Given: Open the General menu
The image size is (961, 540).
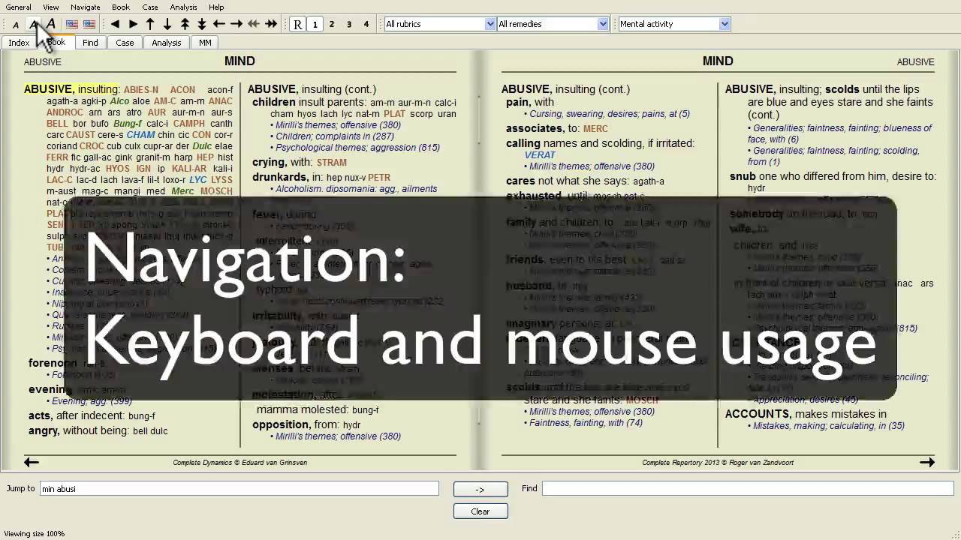Looking at the screenshot, I should click(19, 7).
